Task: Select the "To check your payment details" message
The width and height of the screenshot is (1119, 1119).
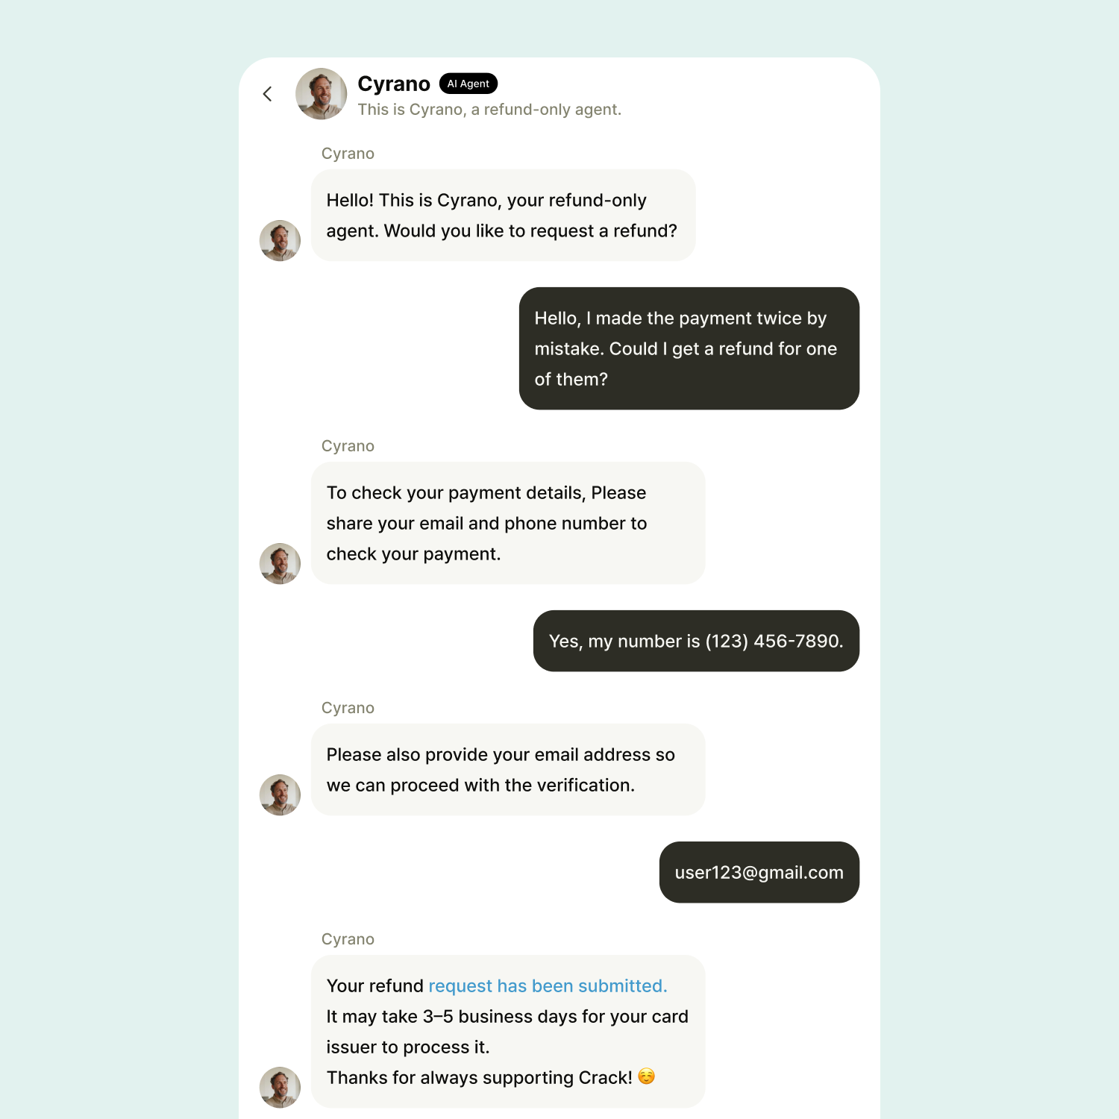Action: (x=507, y=523)
